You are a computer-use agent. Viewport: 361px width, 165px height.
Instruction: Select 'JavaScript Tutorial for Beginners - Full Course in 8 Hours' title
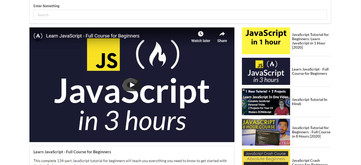point(311,132)
